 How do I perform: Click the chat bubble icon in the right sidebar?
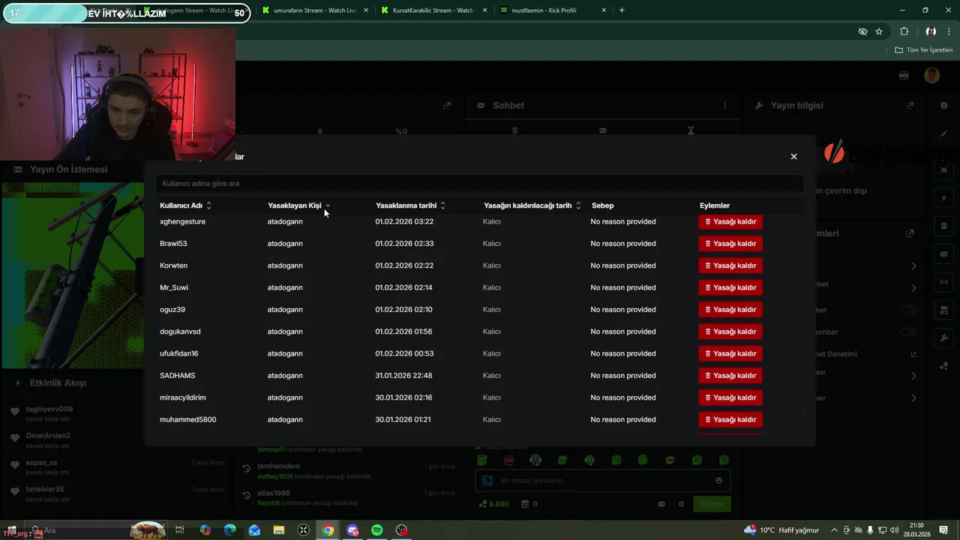pyautogui.click(x=943, y=254)
